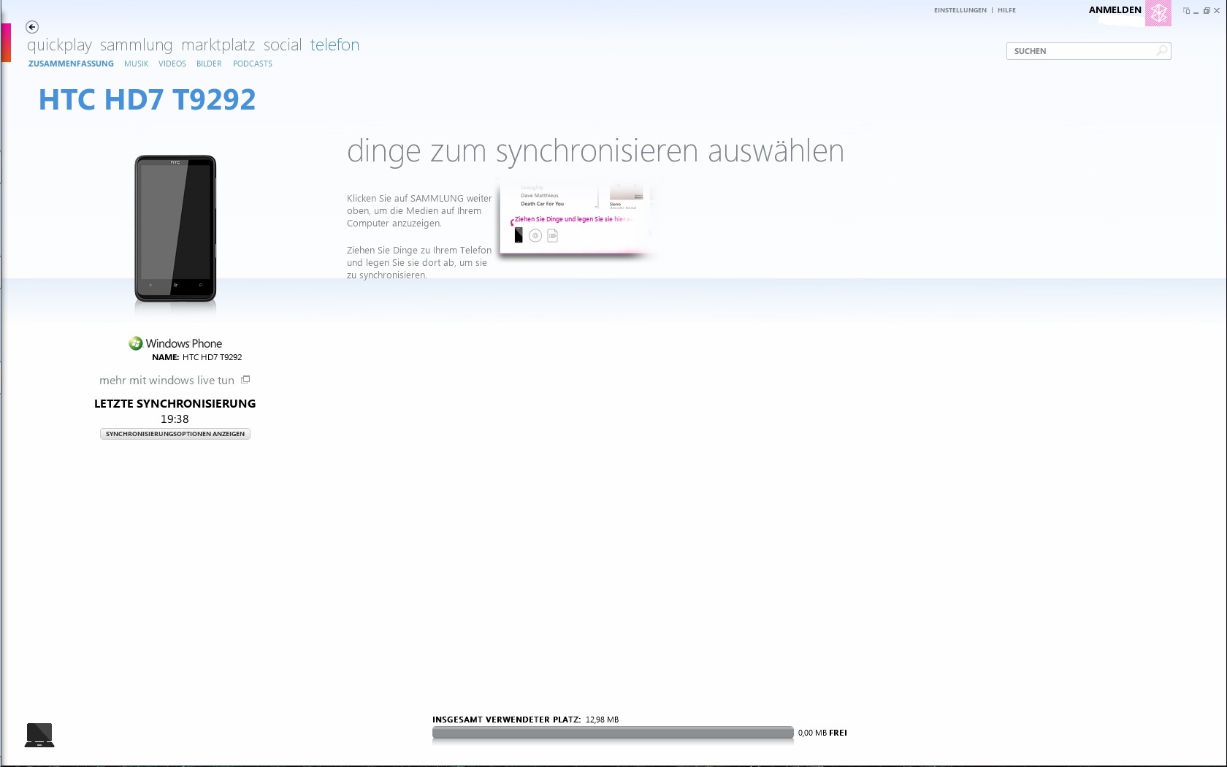Click the storage usage bar
This screenshot has height=767, width=1227.
tap(613, 733)
